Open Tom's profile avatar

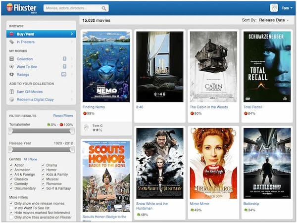274,8
